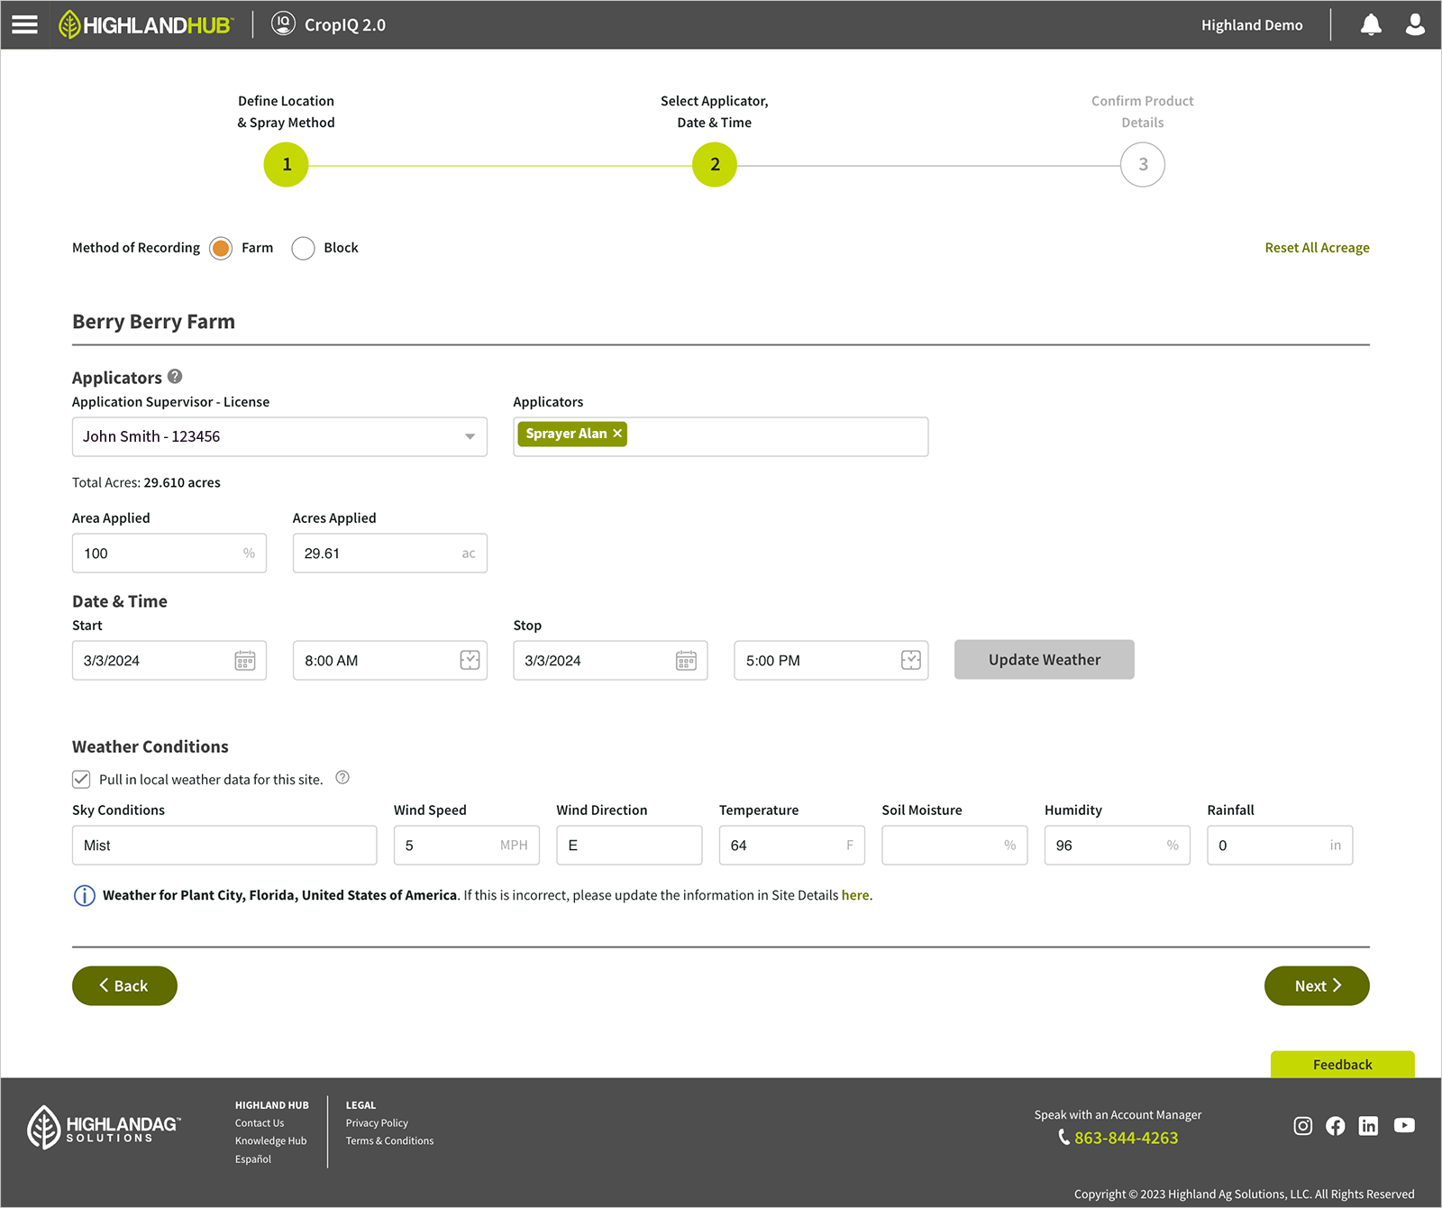This screenshot has width=1442, height=1208.
Task: Open the start date calendar picker
Action: (245, 660)
